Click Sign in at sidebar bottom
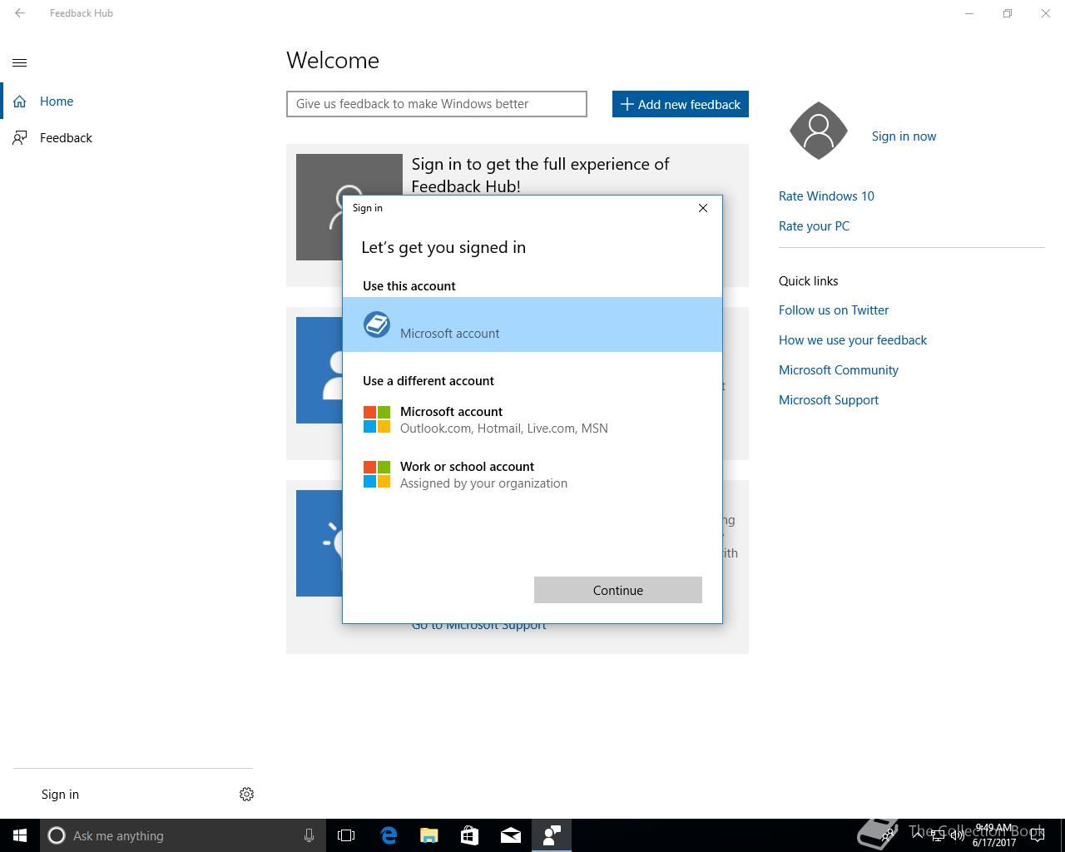The width and height of the screenshot is (1065, 852). click(x=60, y=795)
